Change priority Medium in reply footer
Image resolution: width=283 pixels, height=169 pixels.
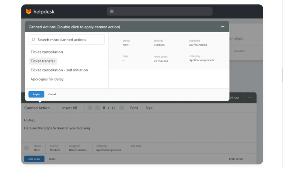click(x=55, y=148)
